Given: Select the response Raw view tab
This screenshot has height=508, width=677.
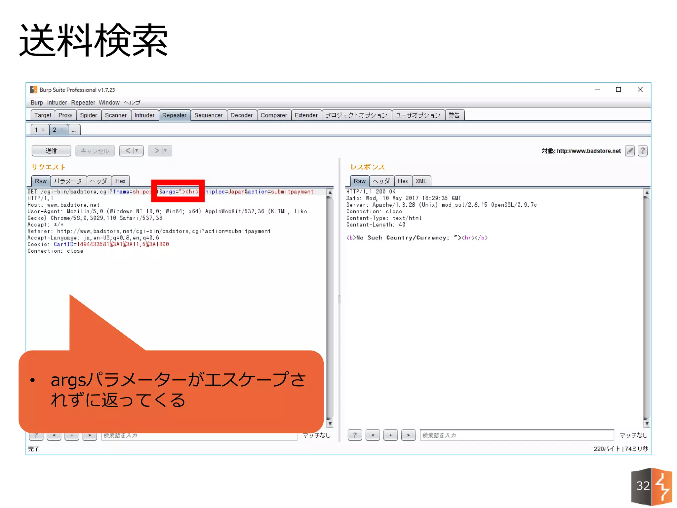Looking at the screenshot, I should pyautogui.click(x=359, y=181).
